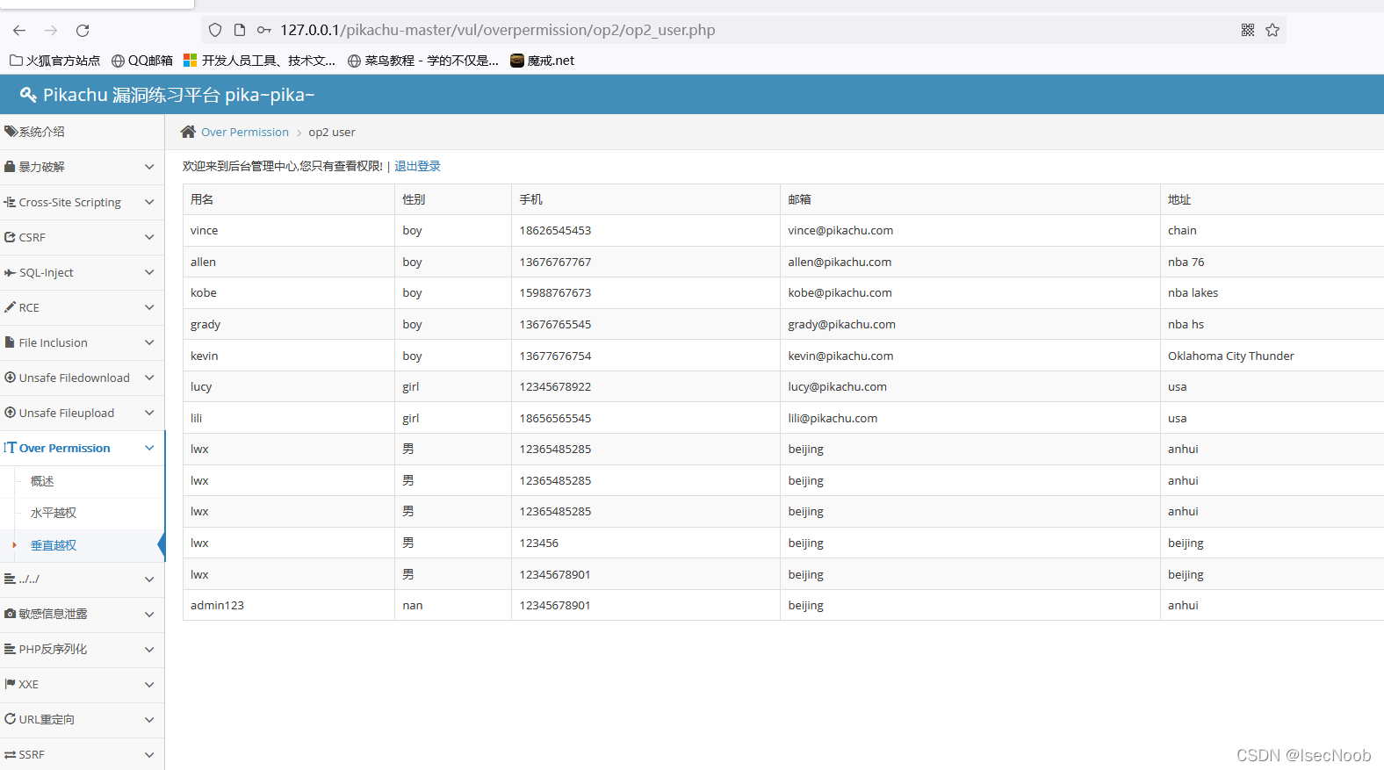Expand the SQL-Inject chevron
The height and width of the screenshot is (770, 1384).
coord(149,272)
